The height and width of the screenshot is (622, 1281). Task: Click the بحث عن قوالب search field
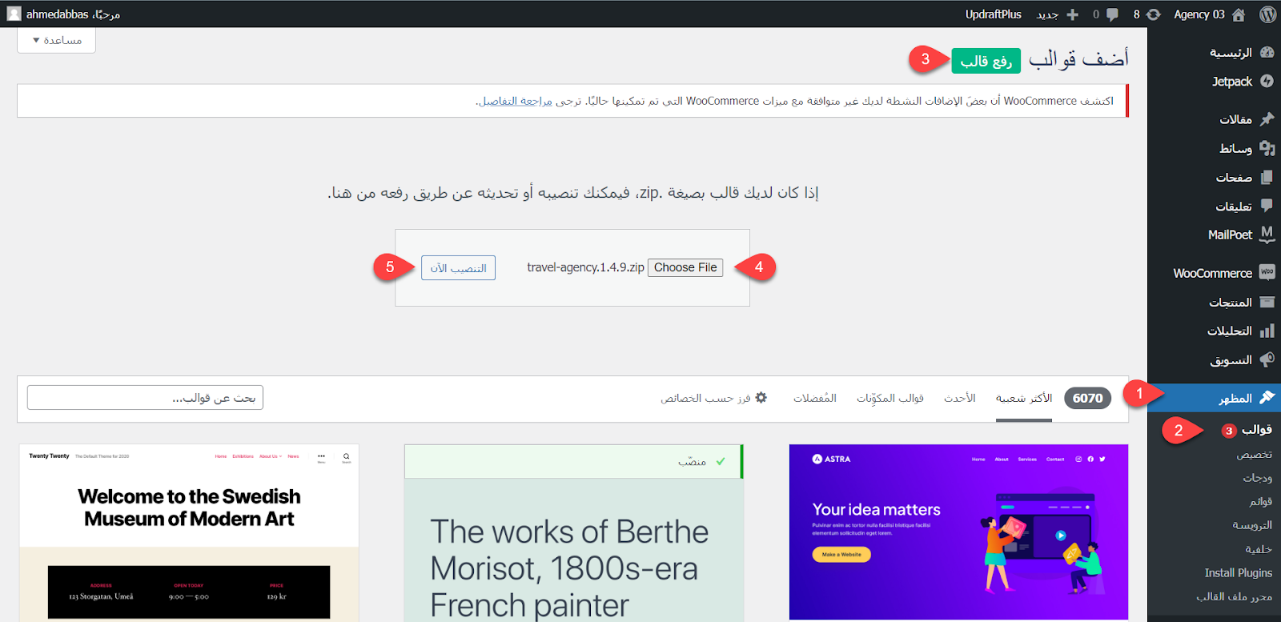click(145, 398)
